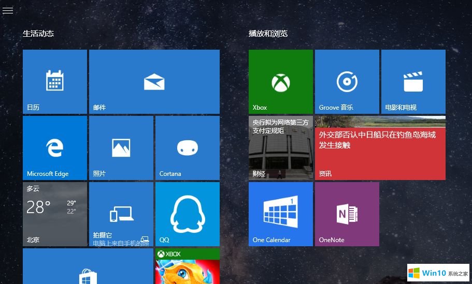Click the 外交部否认中日船只在钓鱼岛海域发生接触 headline
Viewport: 472px width, 284px height.
tap(377, 140)
